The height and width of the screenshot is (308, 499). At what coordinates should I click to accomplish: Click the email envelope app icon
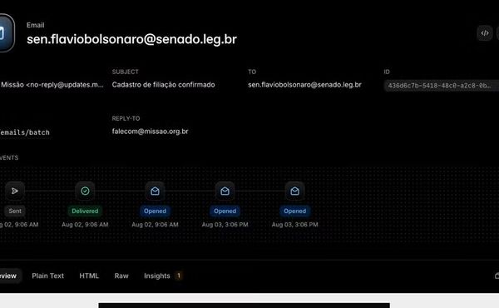click(6, 32)
